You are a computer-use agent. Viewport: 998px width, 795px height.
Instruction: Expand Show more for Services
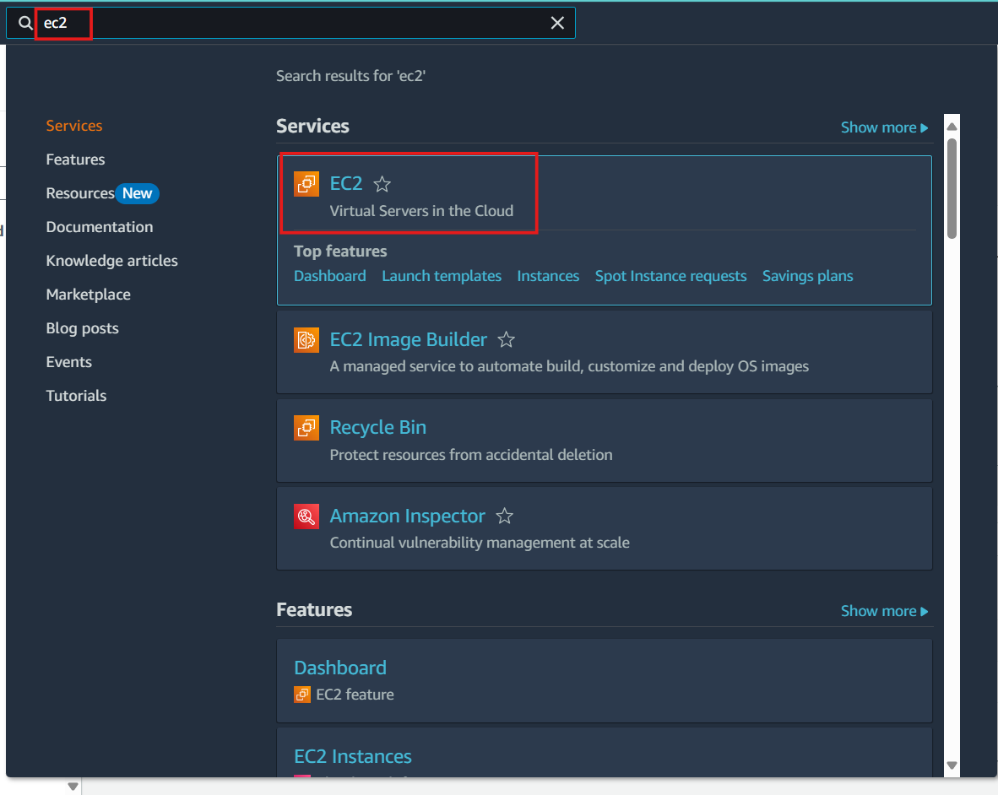(884, 127)
